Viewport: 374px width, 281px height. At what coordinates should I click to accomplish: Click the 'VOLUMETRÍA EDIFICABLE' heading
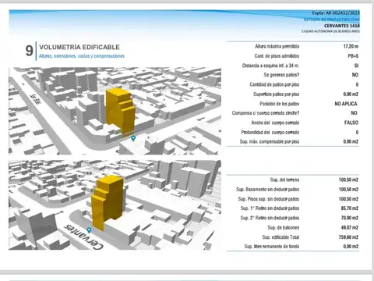tap(79, 47)
